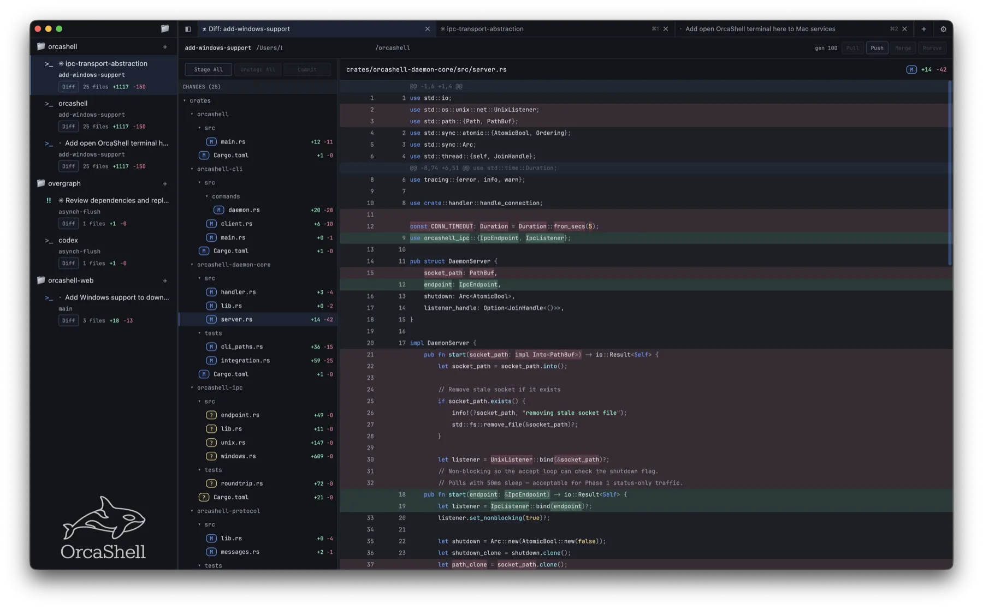Viewport: 983px width, 609px height.
Task: Open settings via the gear icon
Action: pyautogui.click(x=943, y=29)
